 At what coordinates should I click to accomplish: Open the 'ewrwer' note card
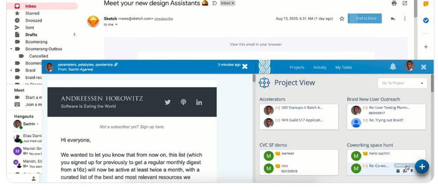coord(299,155)
